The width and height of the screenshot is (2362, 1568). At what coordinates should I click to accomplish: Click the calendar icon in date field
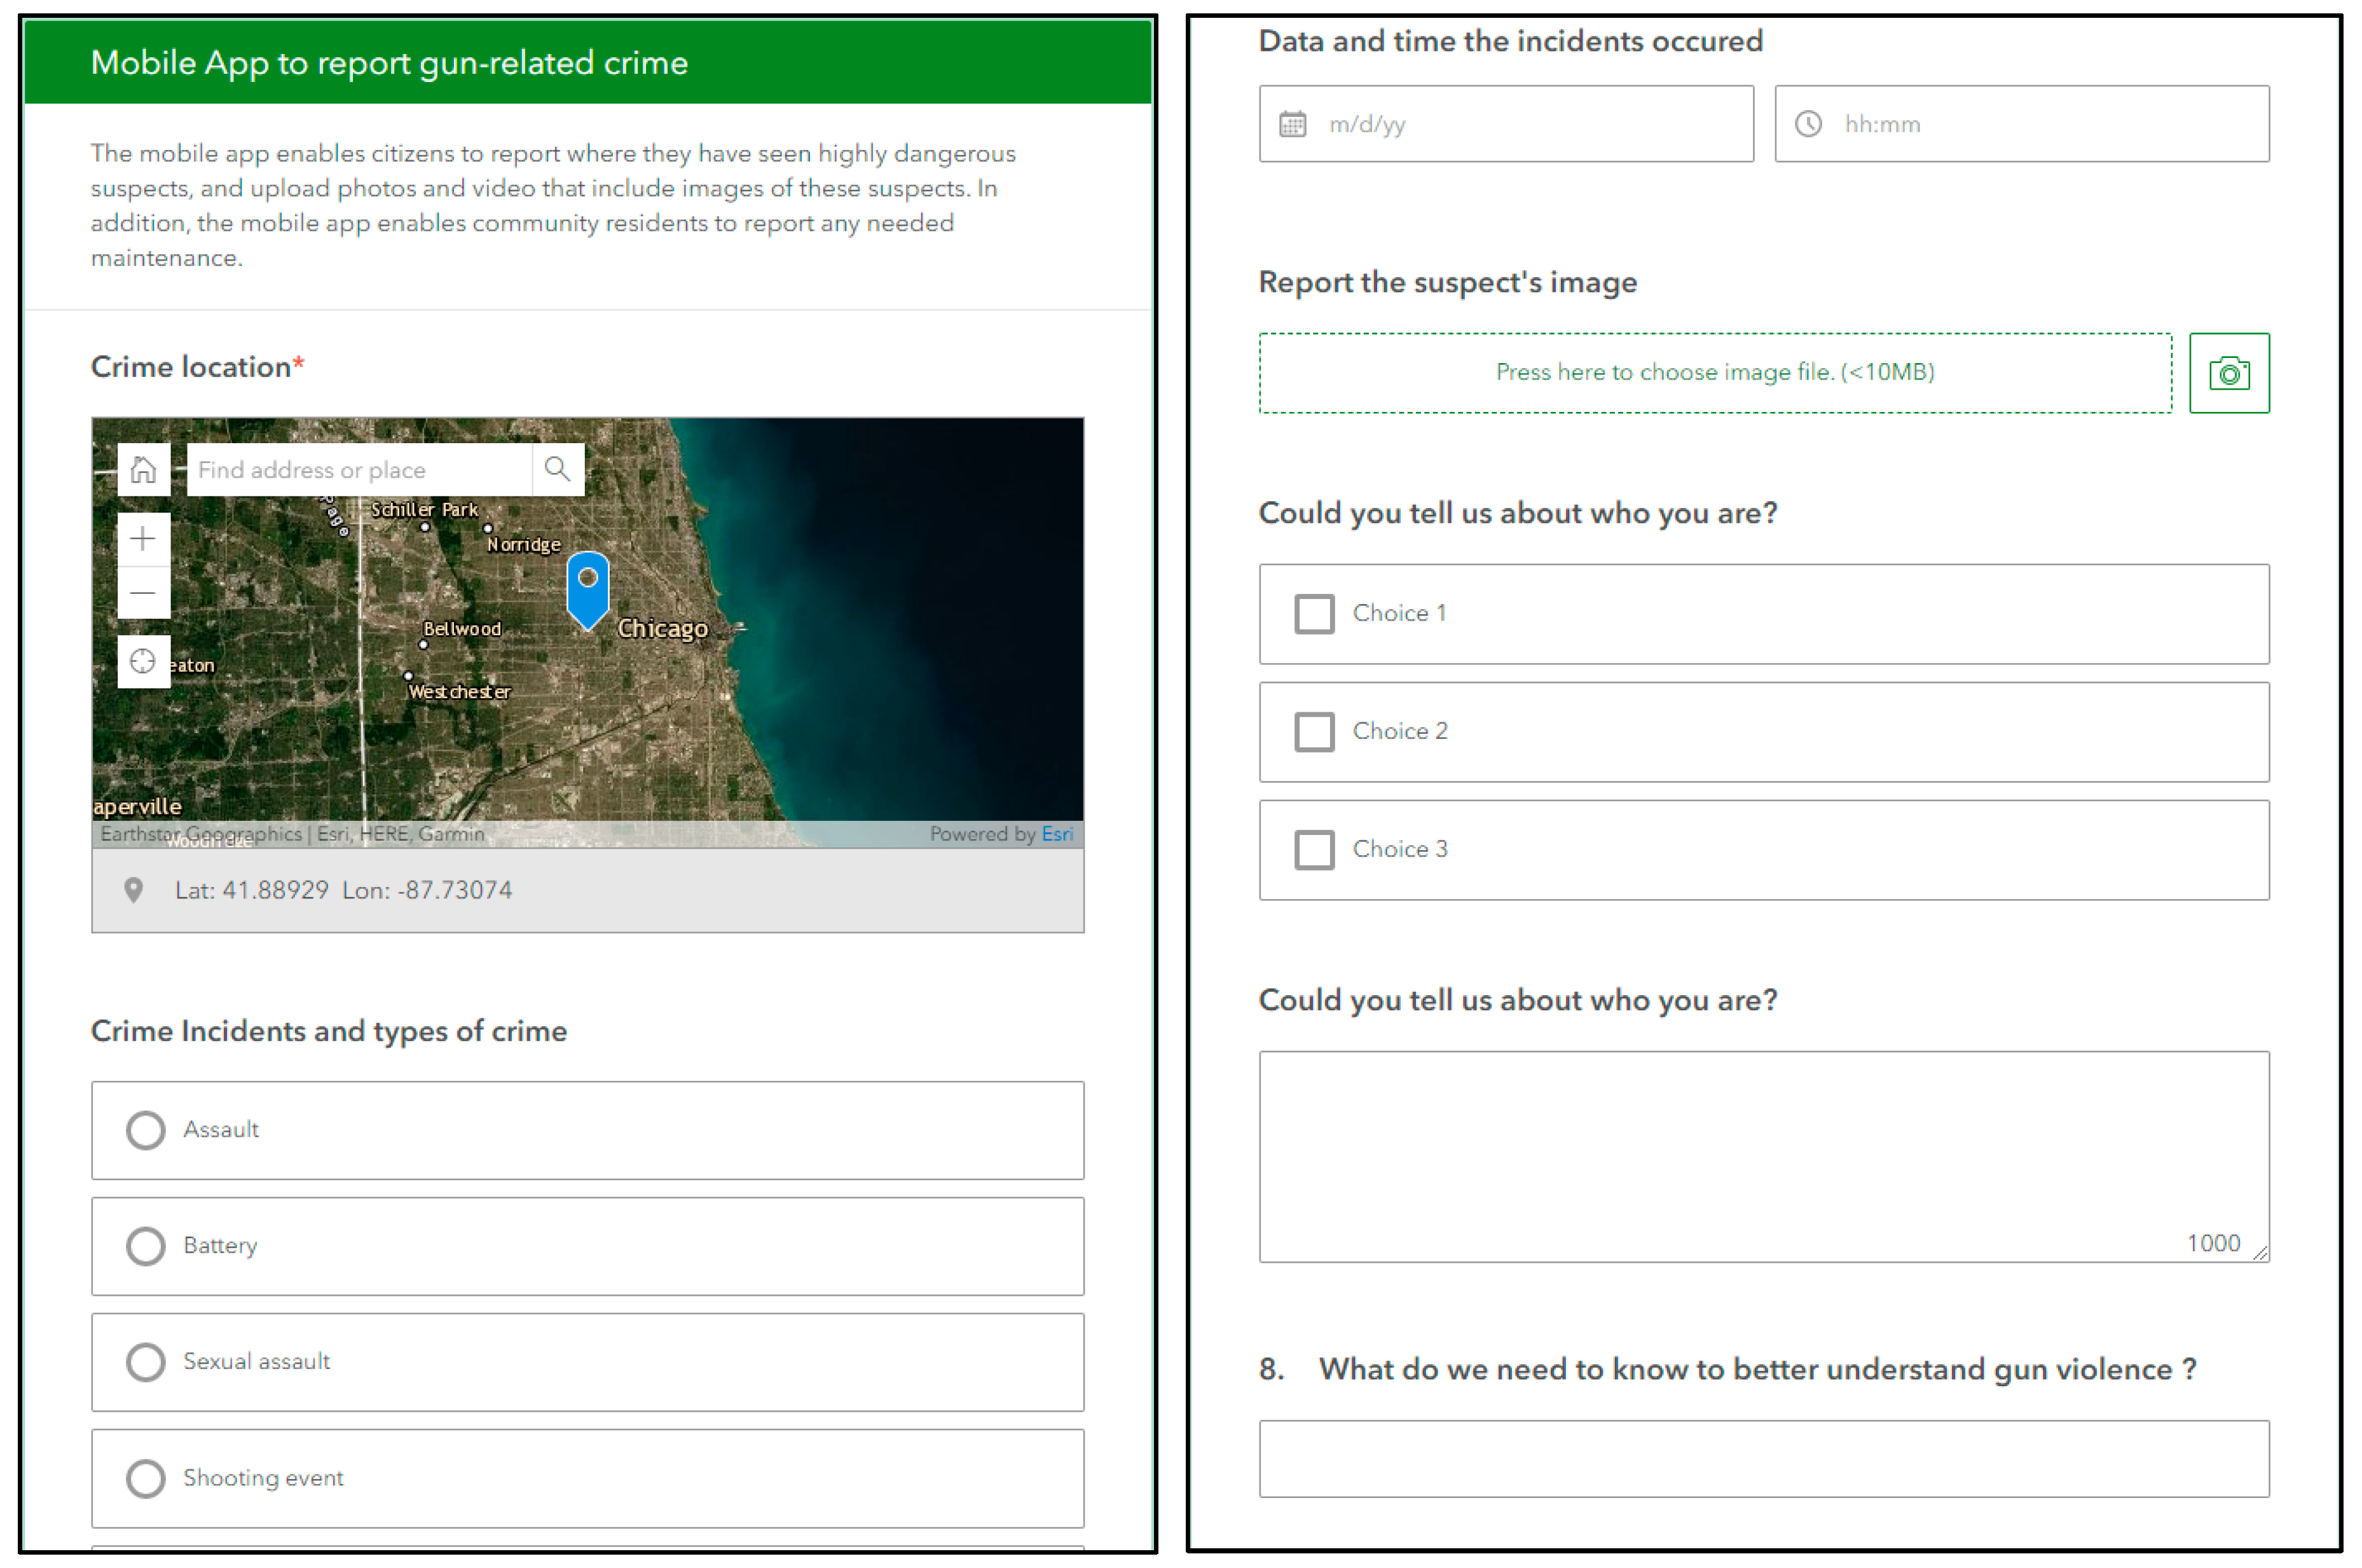pos(1292,124)
